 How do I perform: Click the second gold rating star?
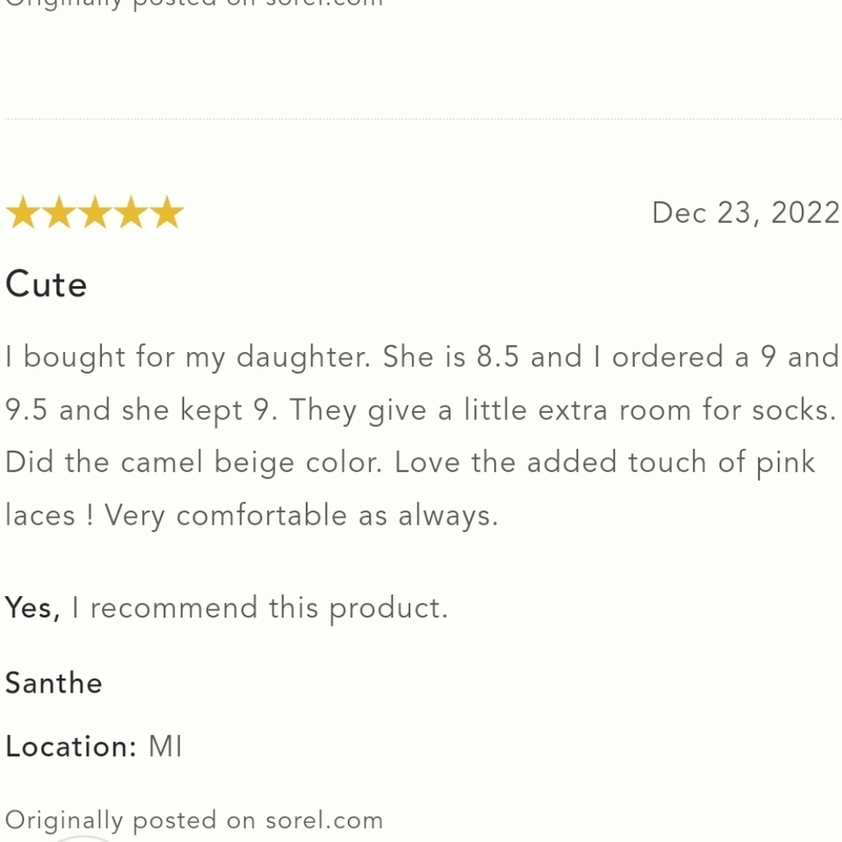click(58, 213)
